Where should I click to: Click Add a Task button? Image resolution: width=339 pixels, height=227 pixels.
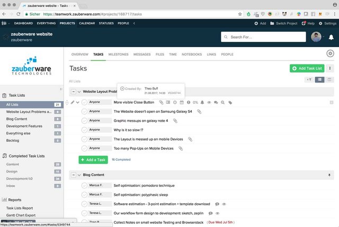tap(93, 160)
